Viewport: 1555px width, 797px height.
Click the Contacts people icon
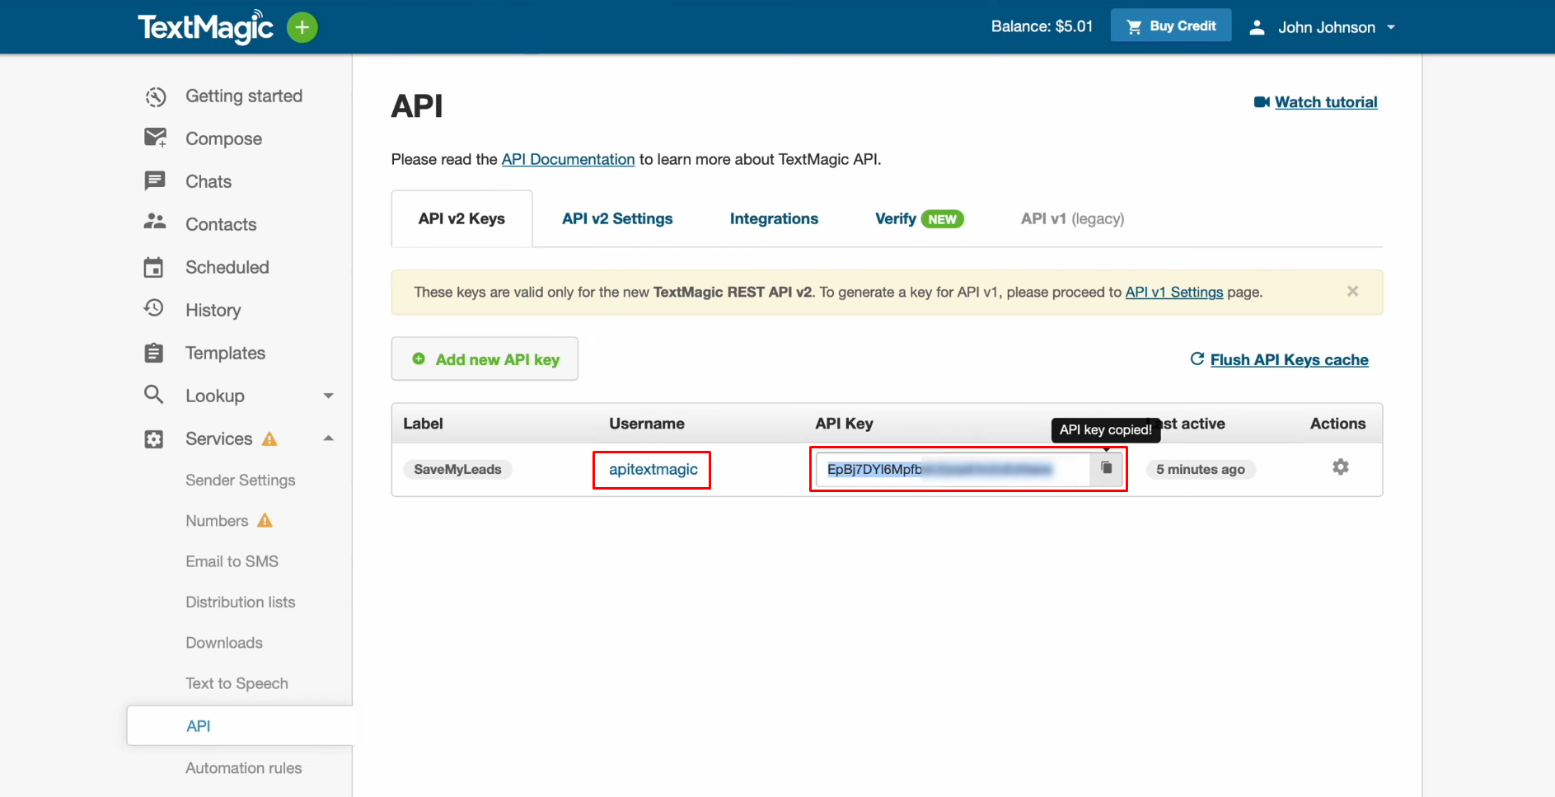coord(155,222)
